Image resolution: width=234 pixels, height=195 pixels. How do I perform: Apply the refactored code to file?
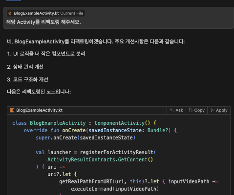click(x=219, y=110)
